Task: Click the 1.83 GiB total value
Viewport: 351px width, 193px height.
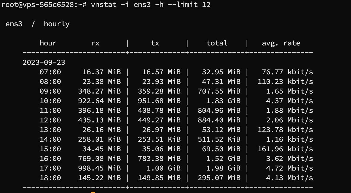Action: (x=223, y=101)
